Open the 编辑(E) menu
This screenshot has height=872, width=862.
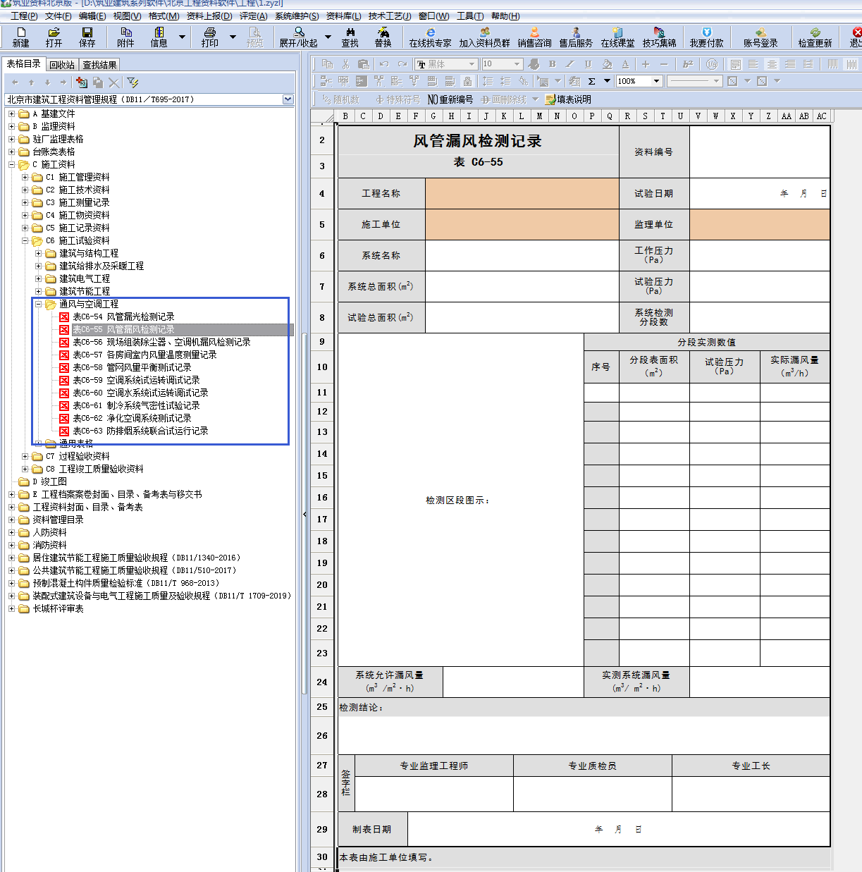tap(92, 16)
